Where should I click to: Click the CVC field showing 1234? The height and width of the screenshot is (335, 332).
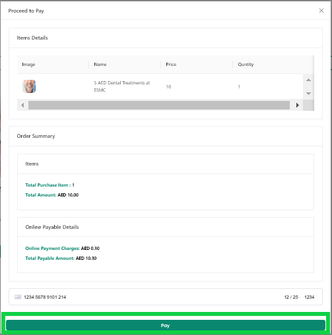tap(309, 297)
